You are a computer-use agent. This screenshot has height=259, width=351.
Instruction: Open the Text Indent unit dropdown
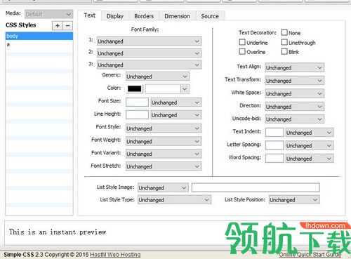(x=310, y=133)
